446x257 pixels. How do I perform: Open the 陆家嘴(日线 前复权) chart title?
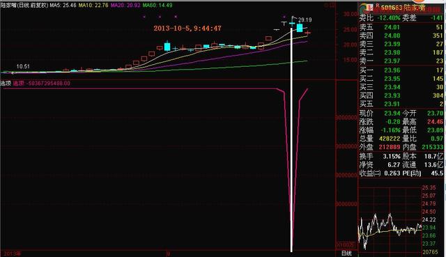tap(24, 5)
